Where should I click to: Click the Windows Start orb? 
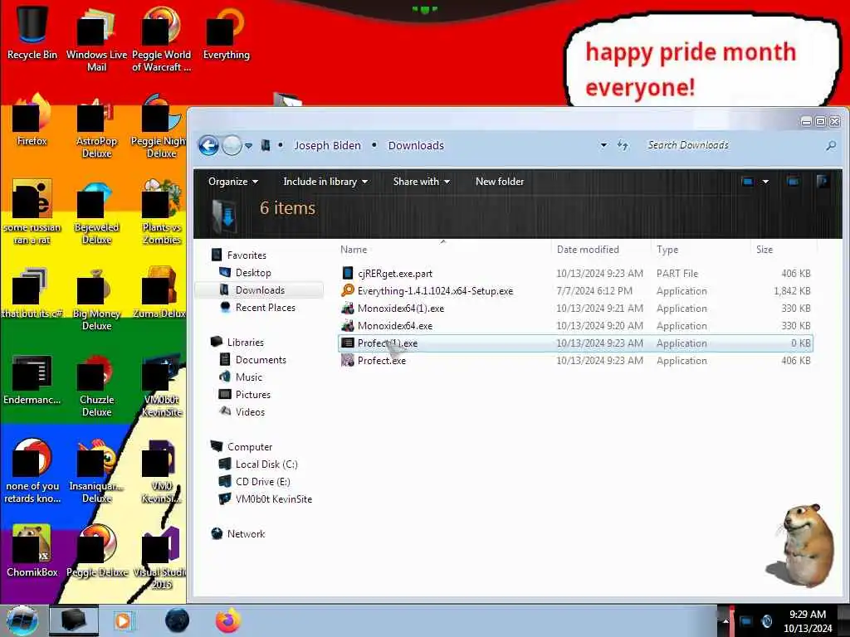pos(22,620)
